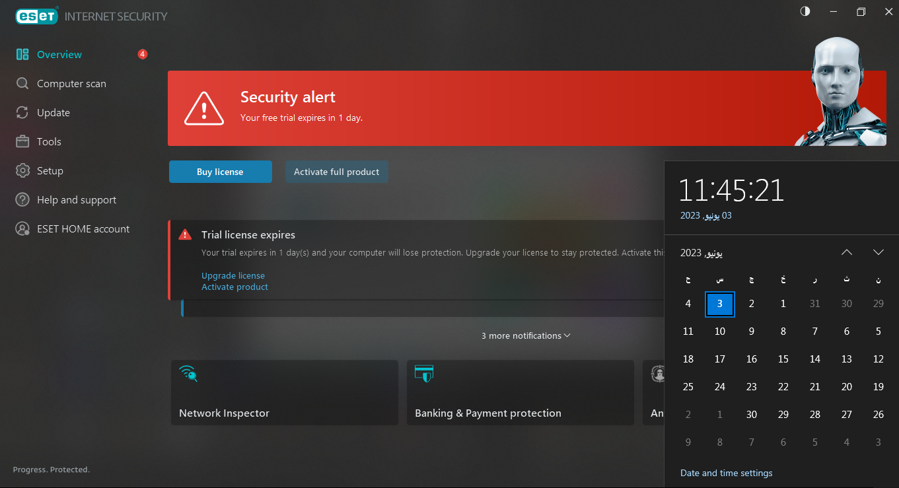899x488 pixels.
Task: Open ESET HOME account page
Action: [82, 229]
